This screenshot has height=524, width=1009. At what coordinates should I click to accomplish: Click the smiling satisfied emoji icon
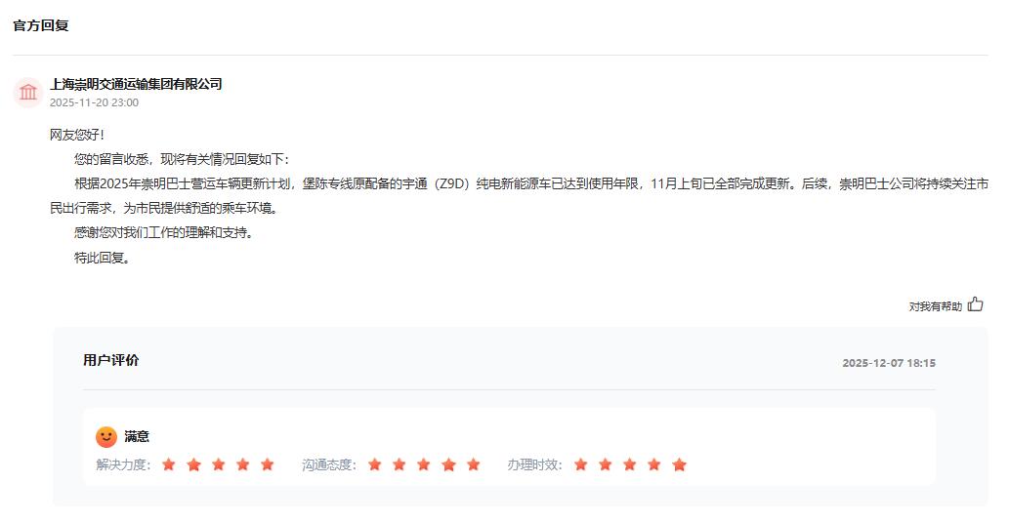point(106,437)
